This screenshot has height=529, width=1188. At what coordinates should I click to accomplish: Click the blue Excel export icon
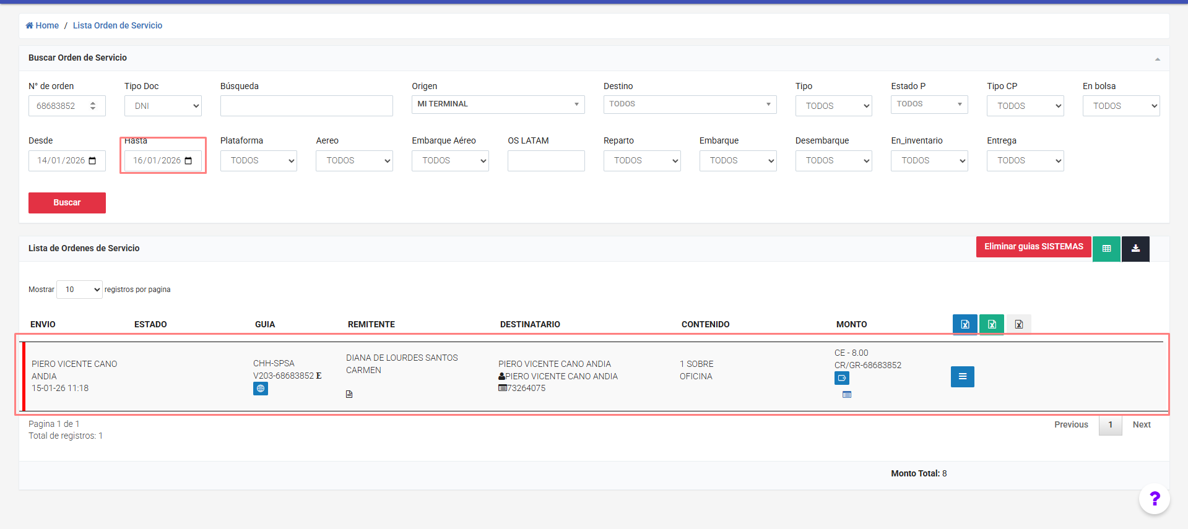pyautogui.click(x=965, y=324)
